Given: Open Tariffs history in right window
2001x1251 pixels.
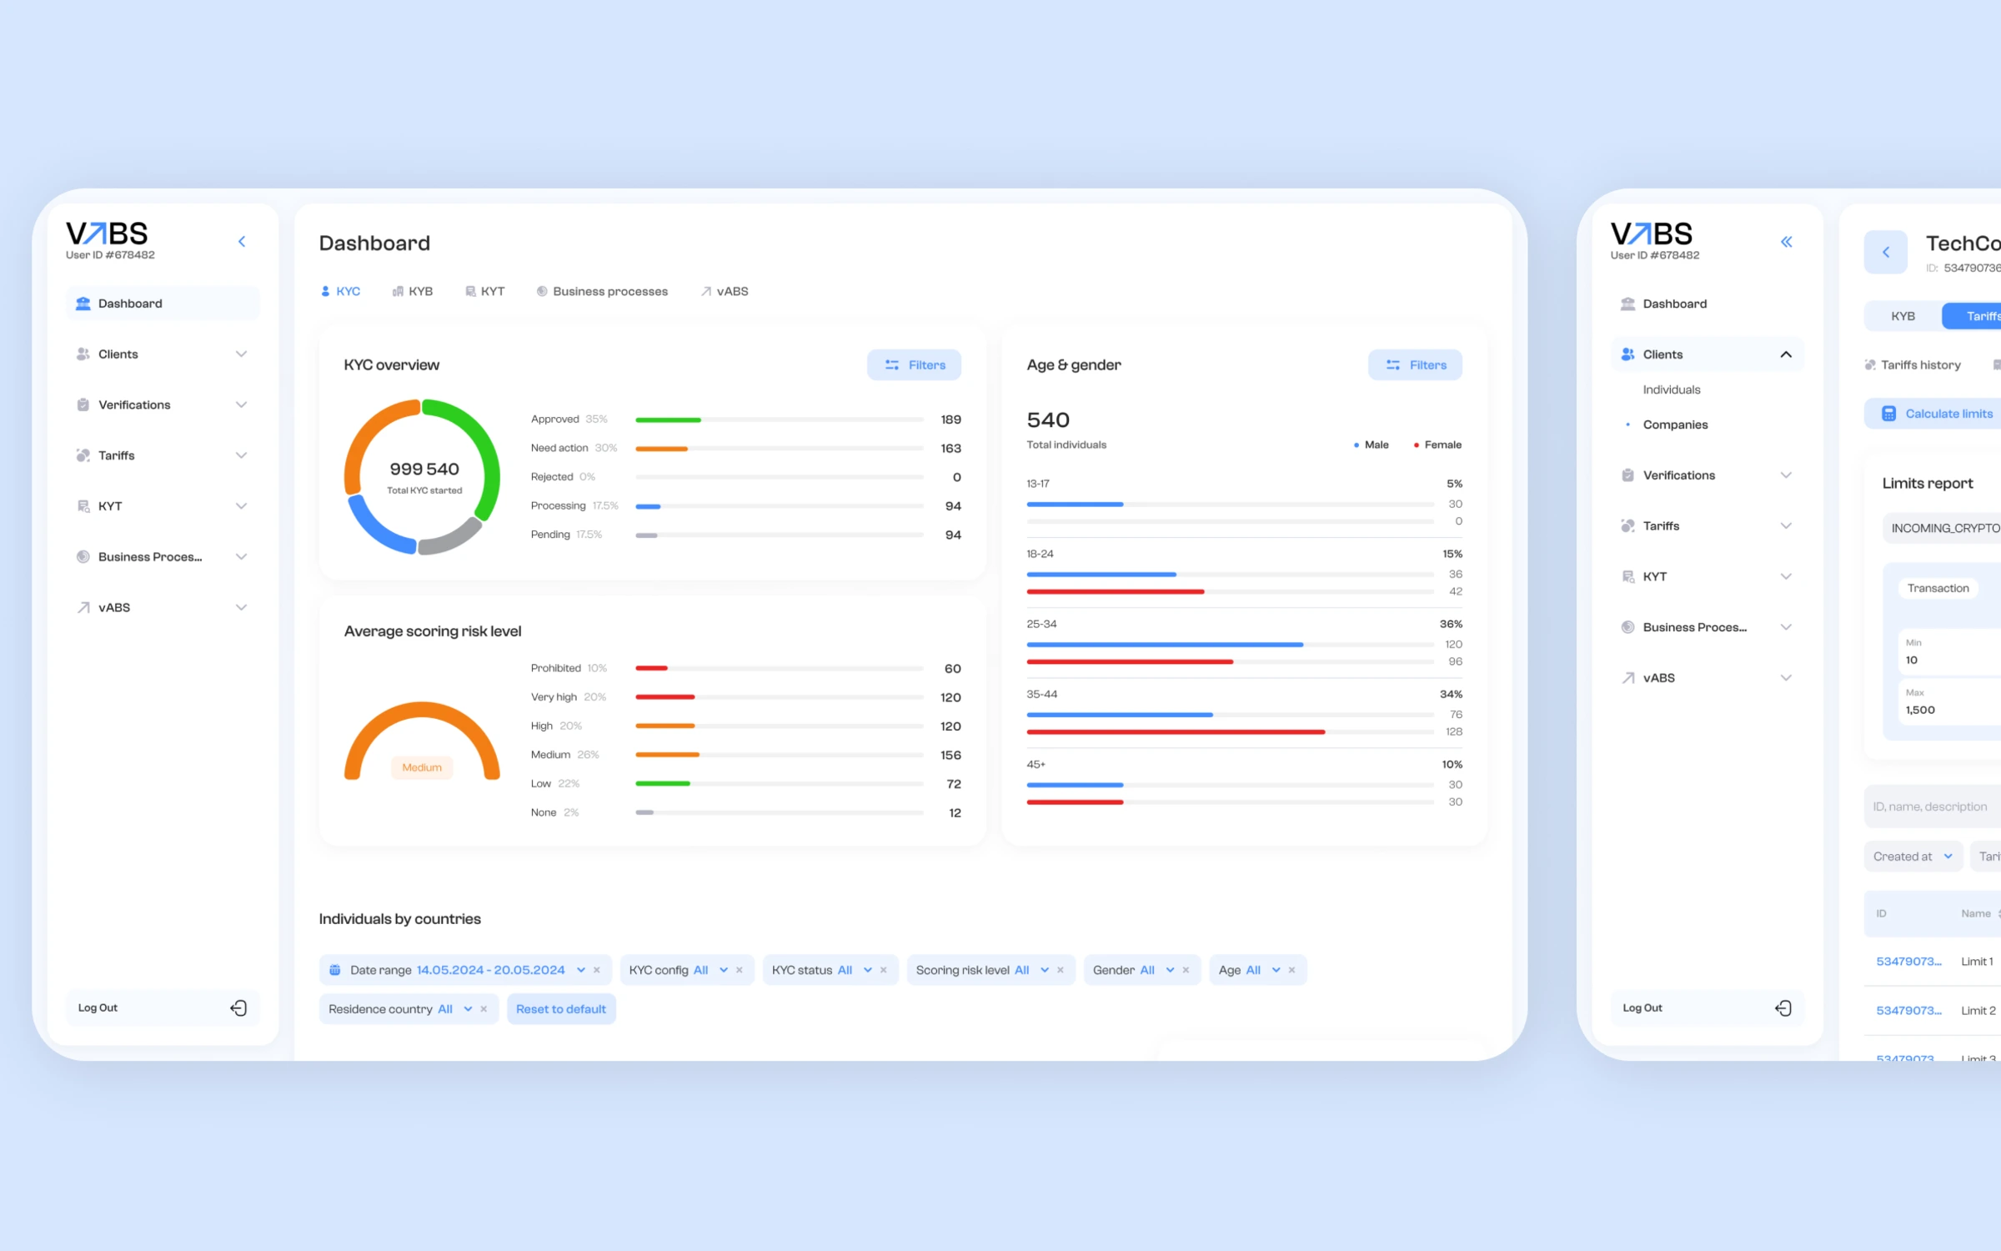Looking at the screenshot, I should 1913,365.
